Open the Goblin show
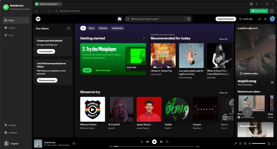The height and width of the screenshot is (149, 277). coord(177,109)
